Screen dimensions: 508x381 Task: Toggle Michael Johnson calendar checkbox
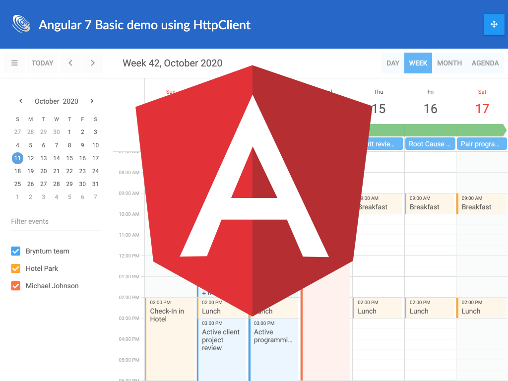(x=15, y=286)
